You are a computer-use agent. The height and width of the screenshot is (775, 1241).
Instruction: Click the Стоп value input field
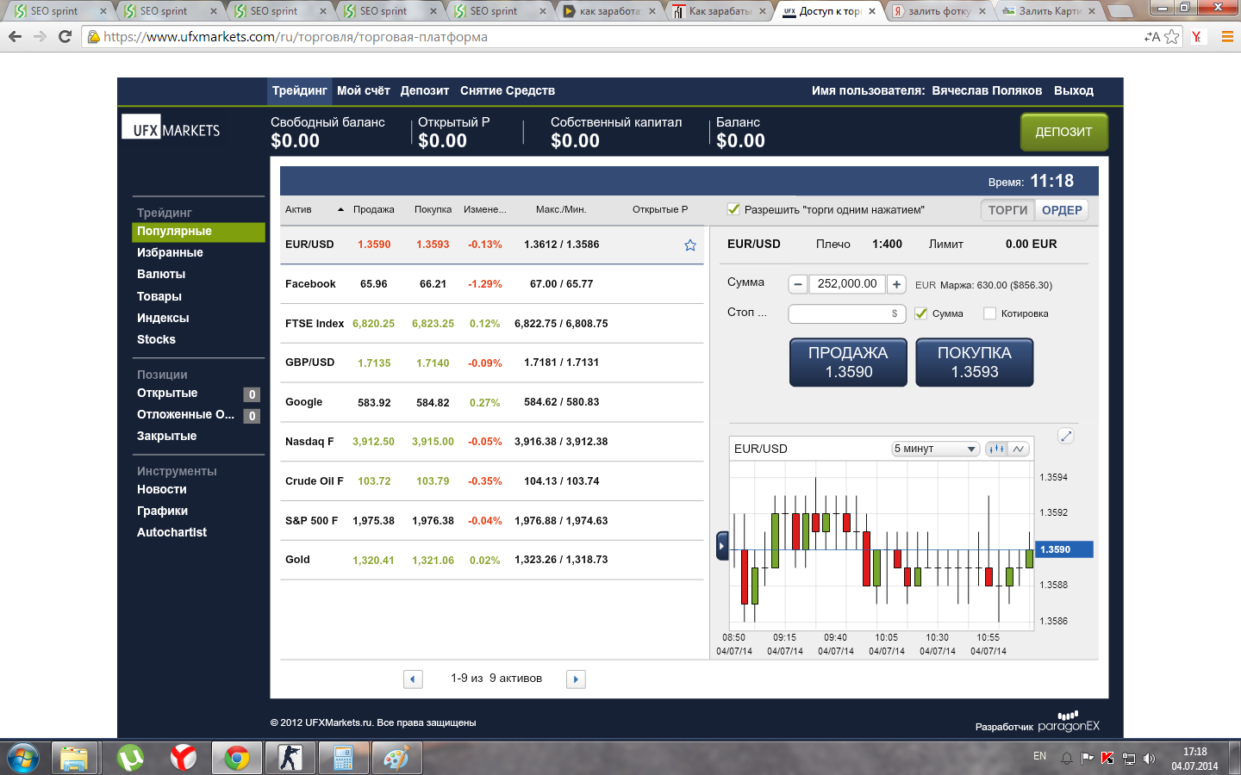847,313
